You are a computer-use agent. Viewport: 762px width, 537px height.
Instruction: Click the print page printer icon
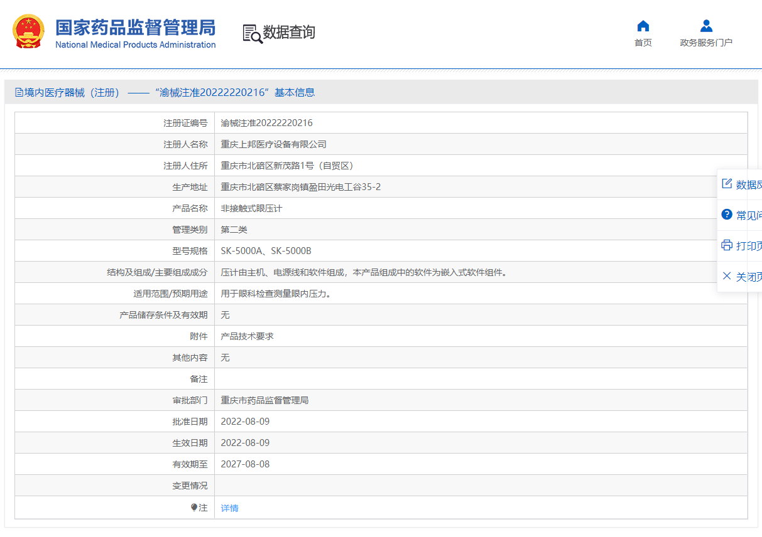[727, 245]
